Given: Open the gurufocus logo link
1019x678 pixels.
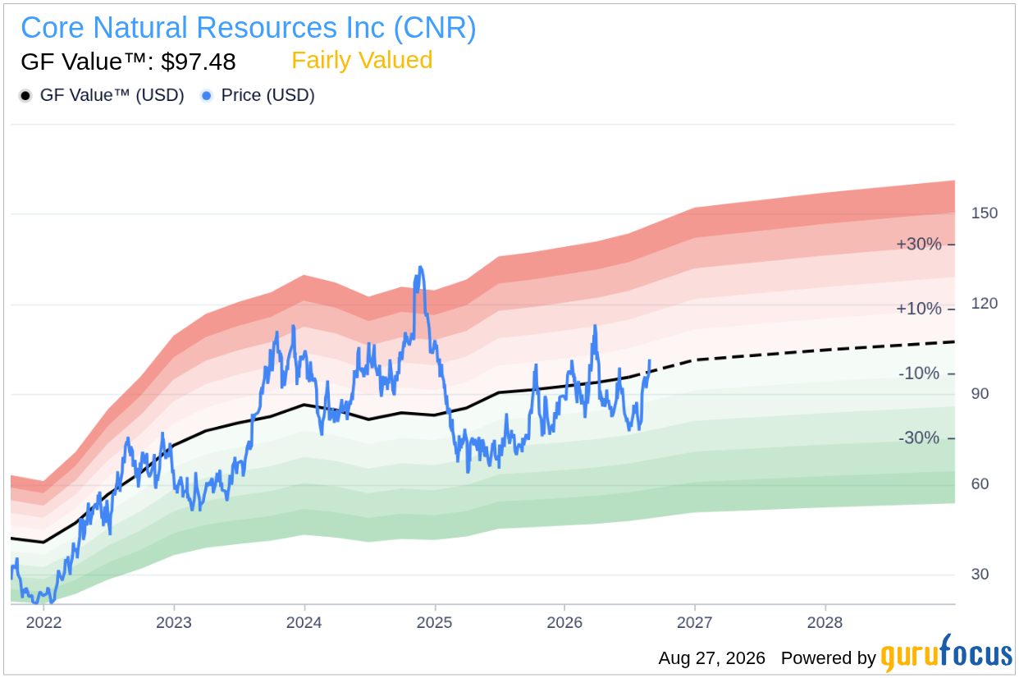Looking at the screenshot, I should click(x=947, y=654).
